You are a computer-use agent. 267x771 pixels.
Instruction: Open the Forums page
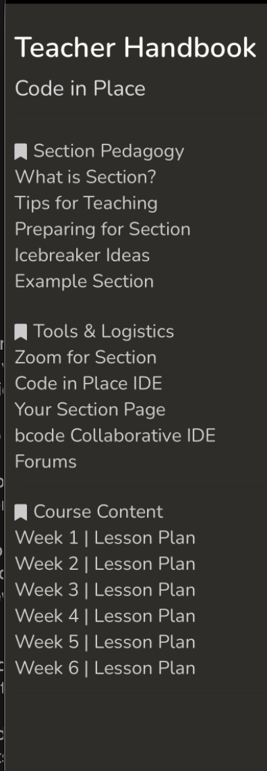point(46,461)
